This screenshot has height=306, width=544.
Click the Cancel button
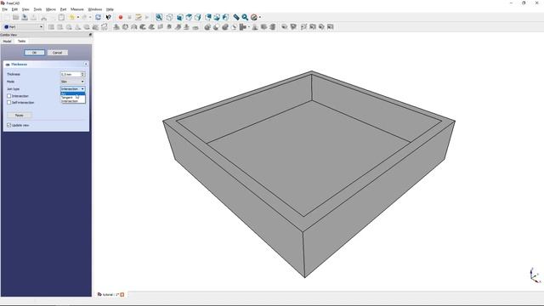[57, 53]
